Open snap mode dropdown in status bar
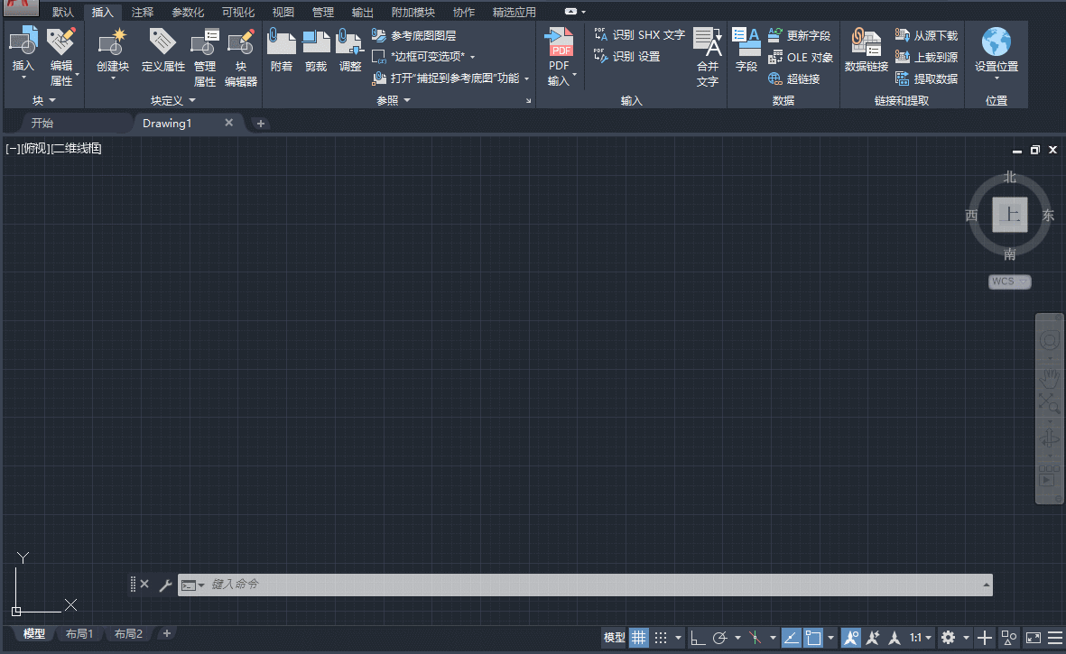 pos(676,638)
